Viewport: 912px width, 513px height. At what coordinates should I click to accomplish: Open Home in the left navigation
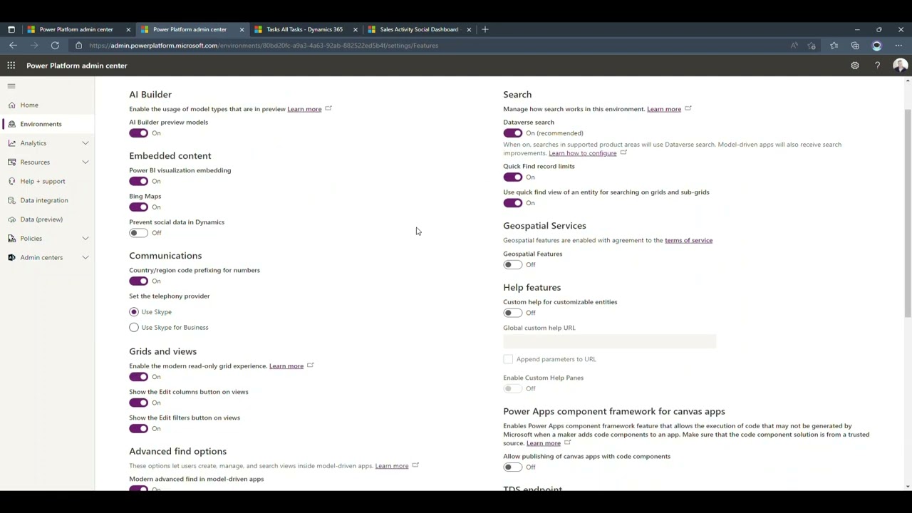[47, 105]
